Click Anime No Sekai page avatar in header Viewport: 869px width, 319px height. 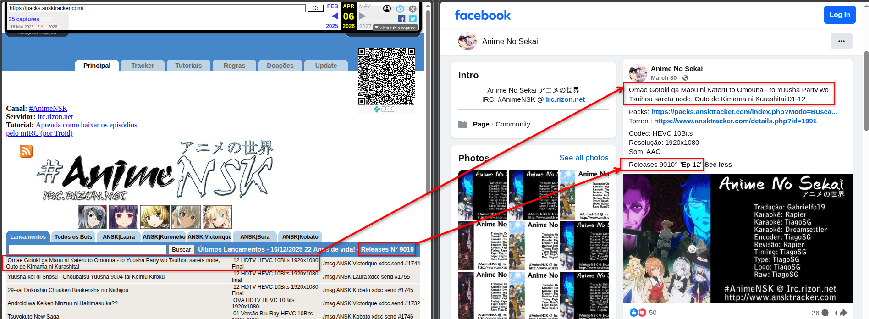[x=467, y=41]
